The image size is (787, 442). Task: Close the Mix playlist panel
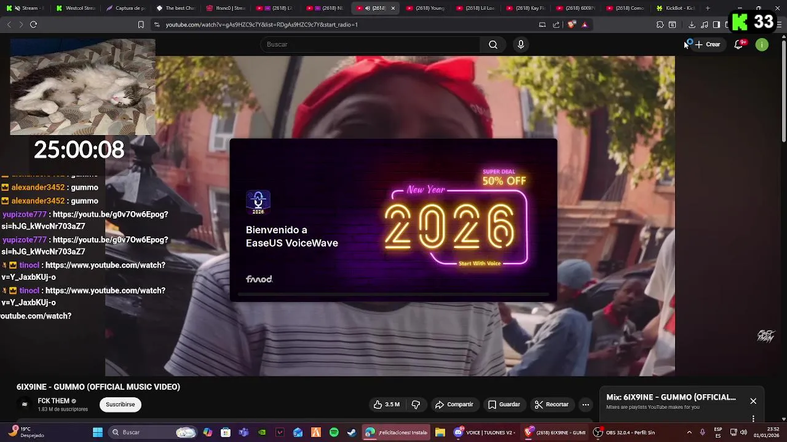click(x=753, y=401)
